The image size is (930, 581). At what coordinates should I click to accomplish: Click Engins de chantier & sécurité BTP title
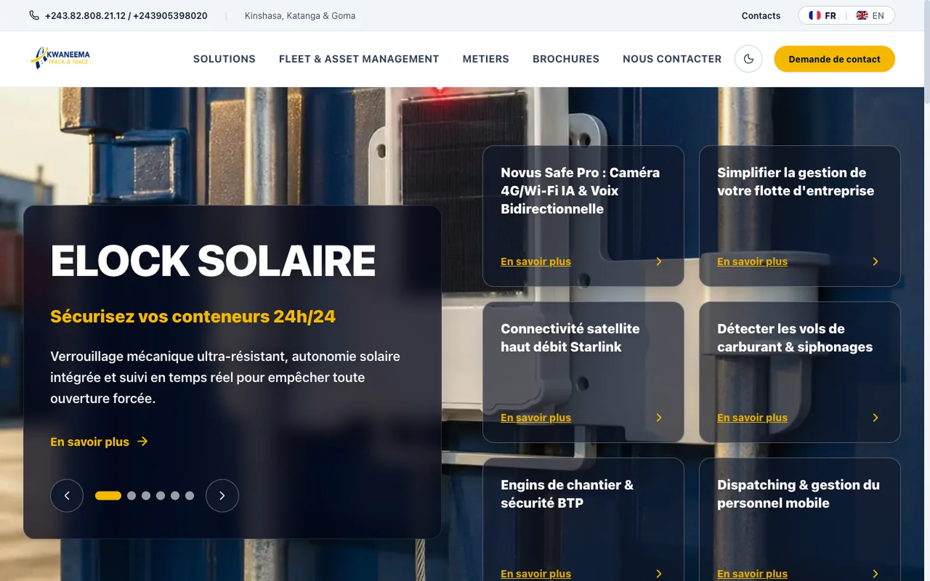pyautogui.click(x=567, y=494)
